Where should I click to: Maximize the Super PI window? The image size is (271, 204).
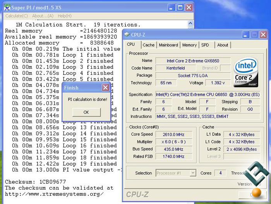[180, 8]
